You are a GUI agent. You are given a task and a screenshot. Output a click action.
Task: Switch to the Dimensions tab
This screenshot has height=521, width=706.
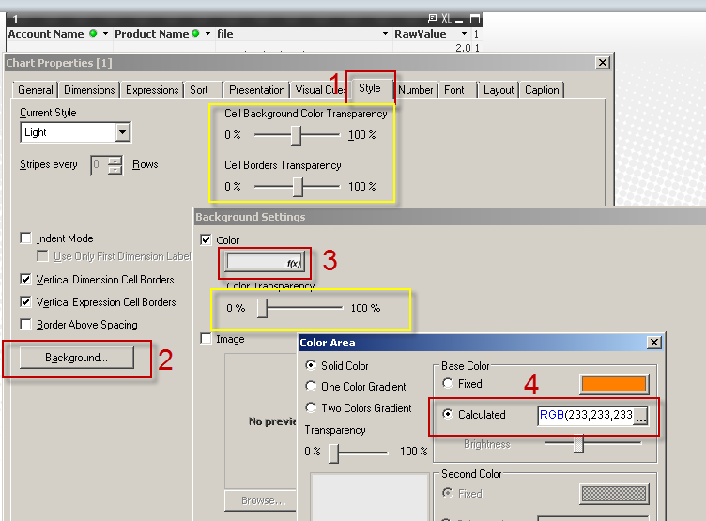click(x=89, y=90)
